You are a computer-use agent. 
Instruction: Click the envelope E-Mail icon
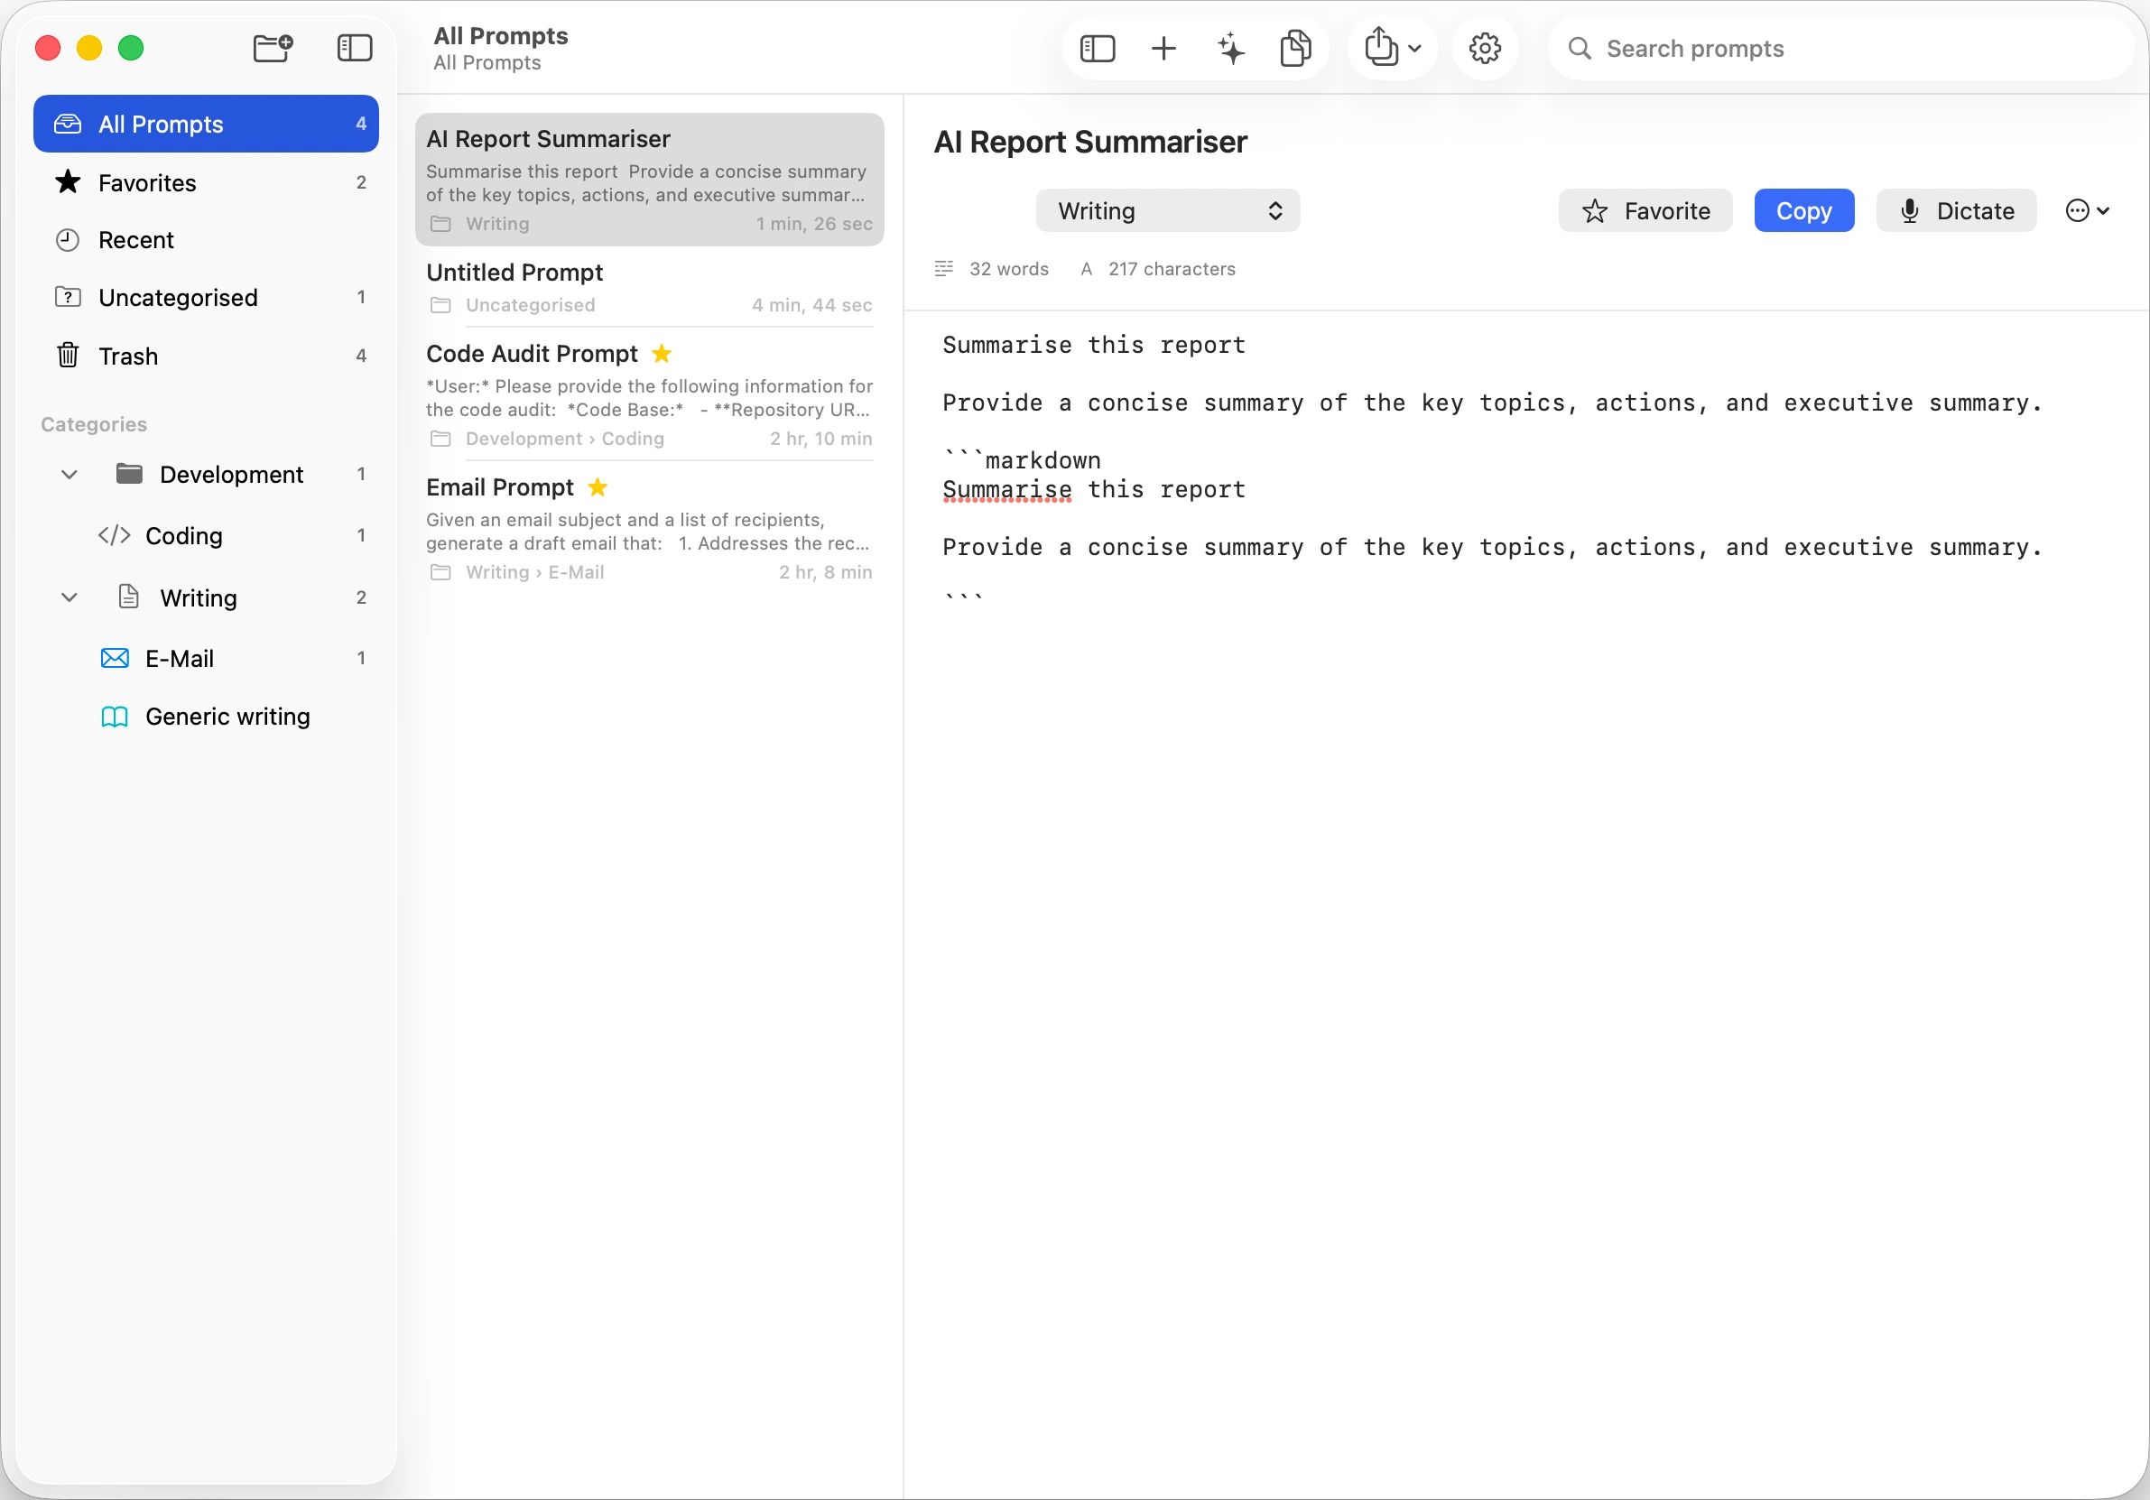pyautogui.click(x=115, y=658)
